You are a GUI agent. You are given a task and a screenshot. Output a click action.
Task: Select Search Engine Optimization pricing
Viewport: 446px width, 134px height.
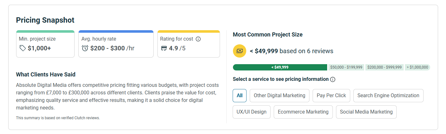point(388,96)
